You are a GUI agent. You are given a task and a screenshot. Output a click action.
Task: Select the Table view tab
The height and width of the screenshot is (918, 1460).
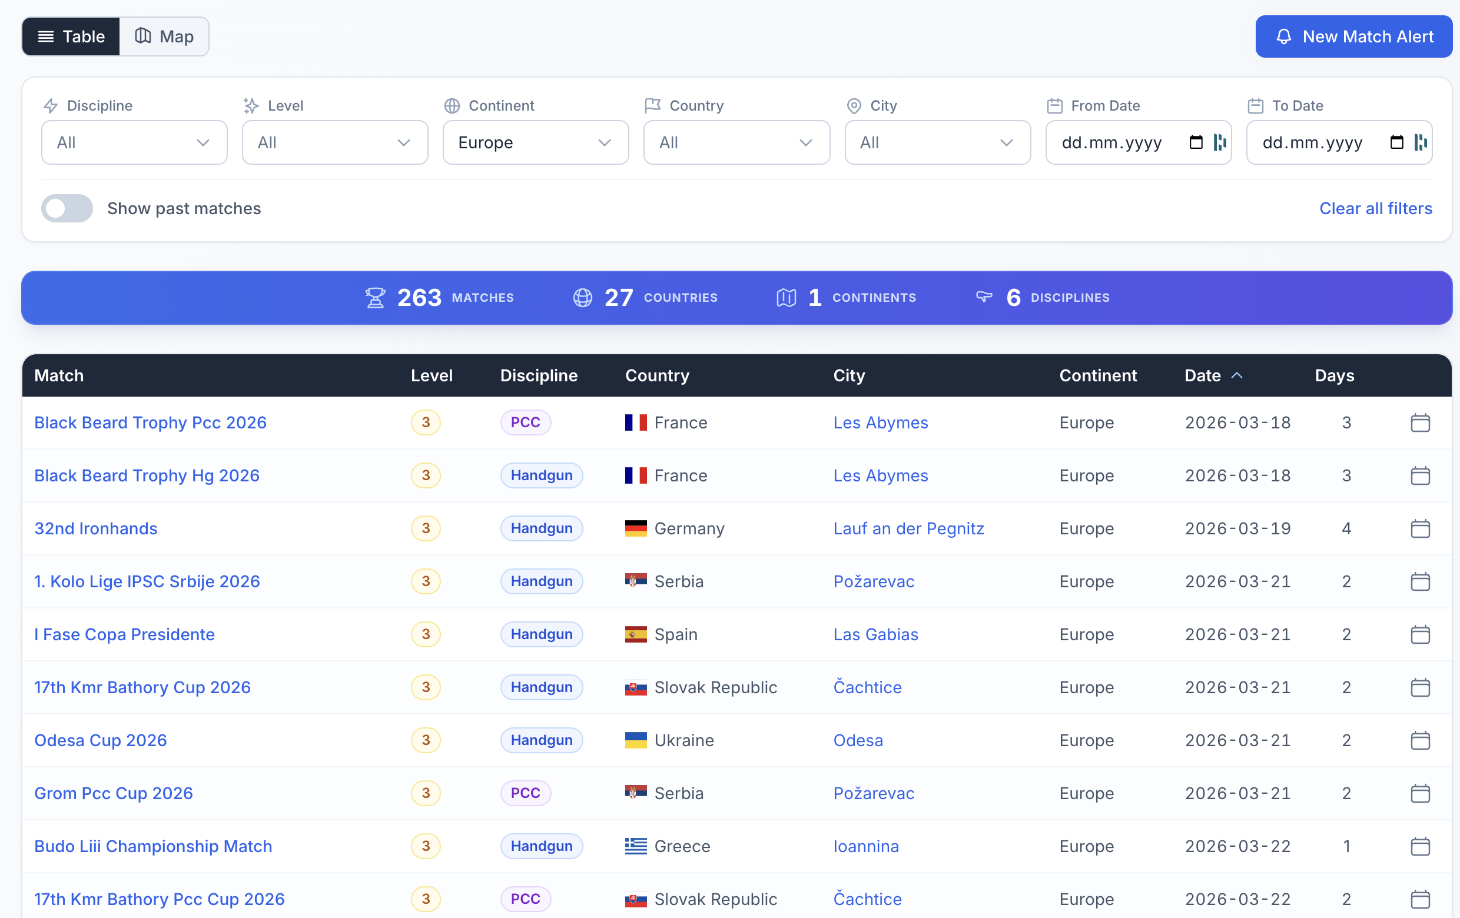point(71,36)
